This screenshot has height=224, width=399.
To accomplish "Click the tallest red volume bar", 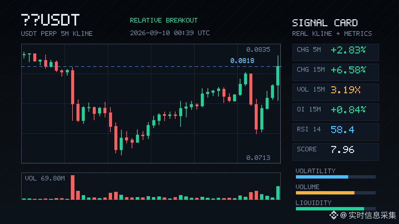I will [72, 187].
